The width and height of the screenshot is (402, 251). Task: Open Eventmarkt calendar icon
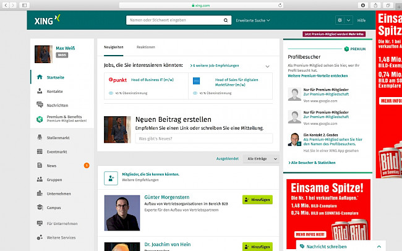(x=40, y=151)
